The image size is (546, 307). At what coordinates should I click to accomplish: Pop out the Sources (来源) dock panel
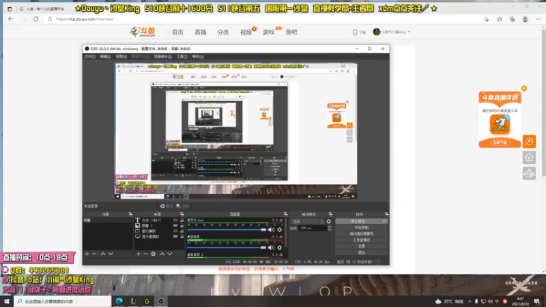point(182,214)
